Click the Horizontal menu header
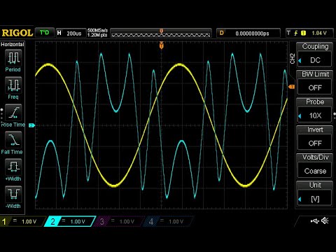Screen dimensions: 336x252 pyautogui.click(x=13, y=44)
